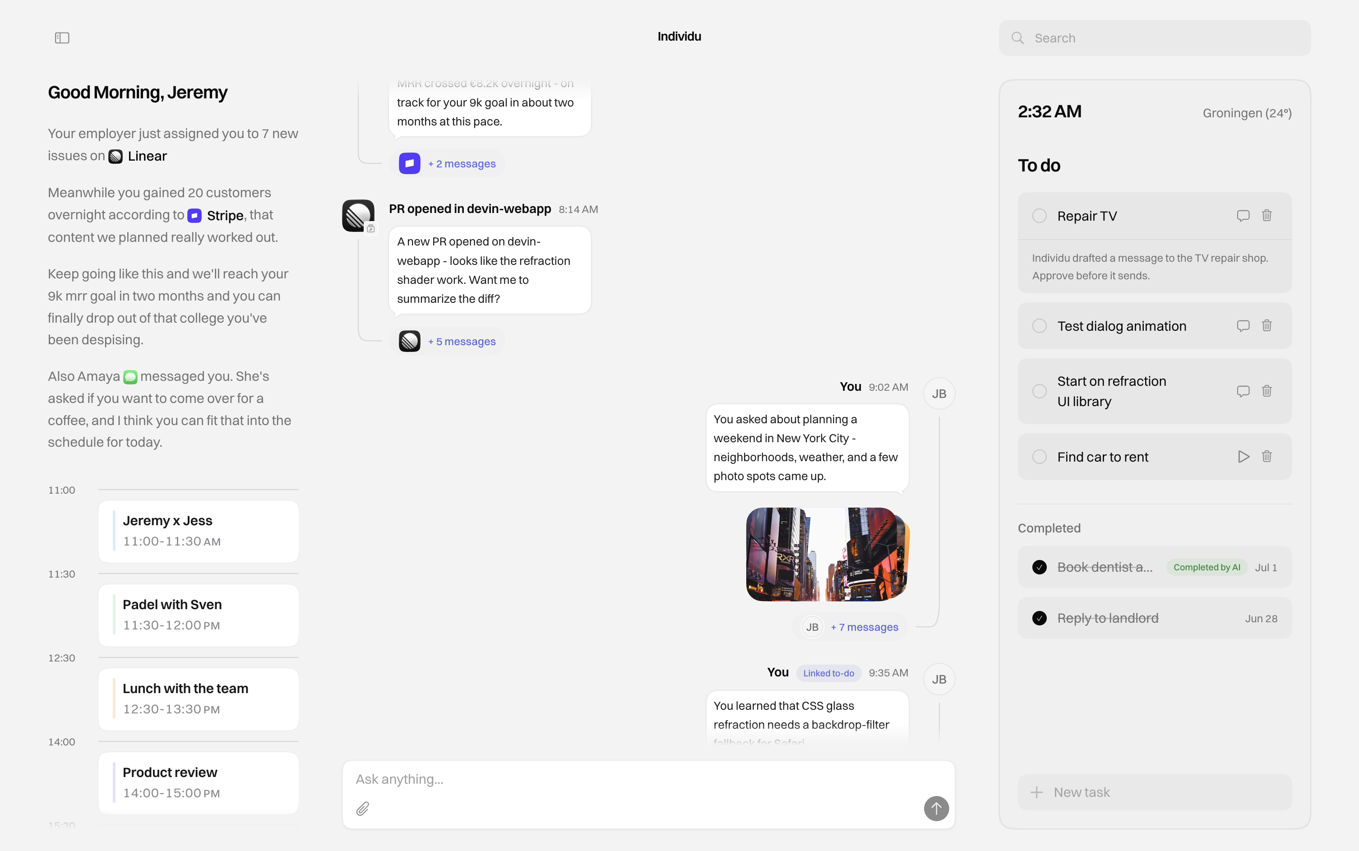Add a New task

pyautogui.click(x=1154, y=792)
